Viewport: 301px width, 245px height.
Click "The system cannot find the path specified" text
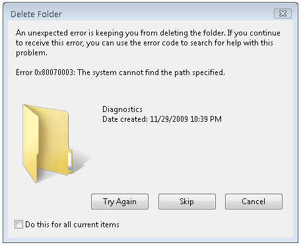151,72
